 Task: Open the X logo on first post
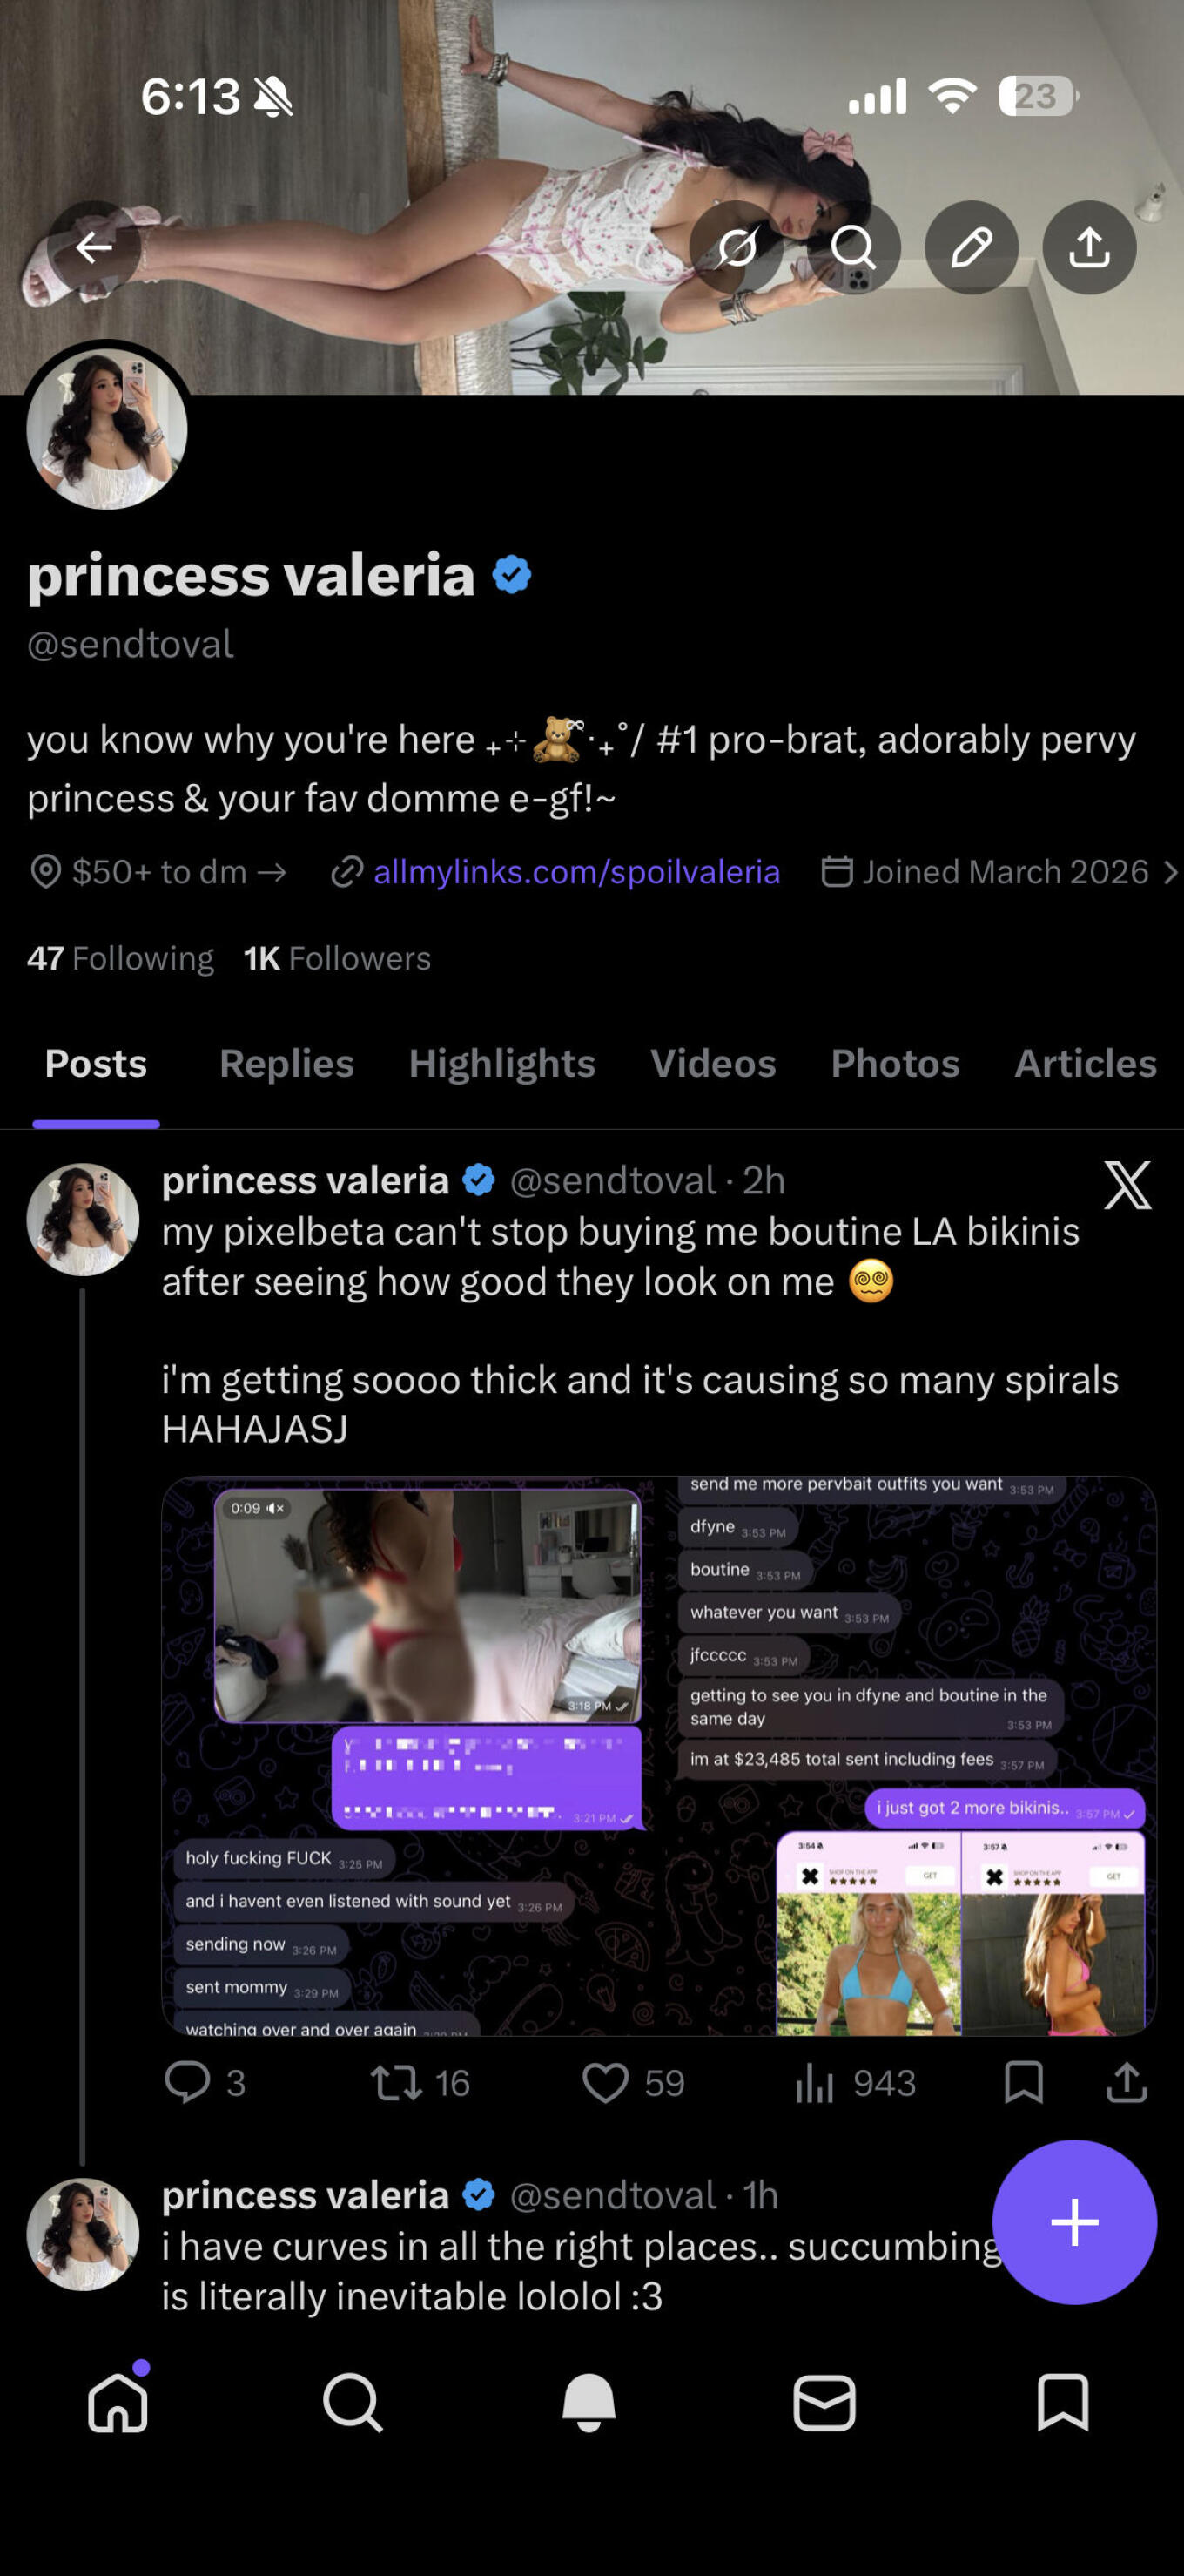pos(1127,1185)
